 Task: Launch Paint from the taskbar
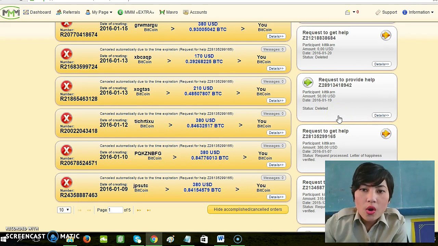click(170, 239)
